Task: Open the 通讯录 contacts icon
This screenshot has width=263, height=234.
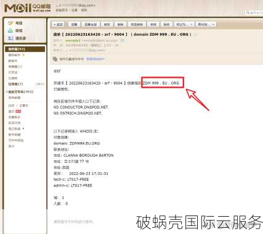Action: [10, 38]
